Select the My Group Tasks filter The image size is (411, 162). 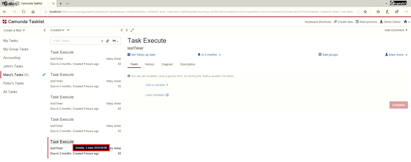16,49
